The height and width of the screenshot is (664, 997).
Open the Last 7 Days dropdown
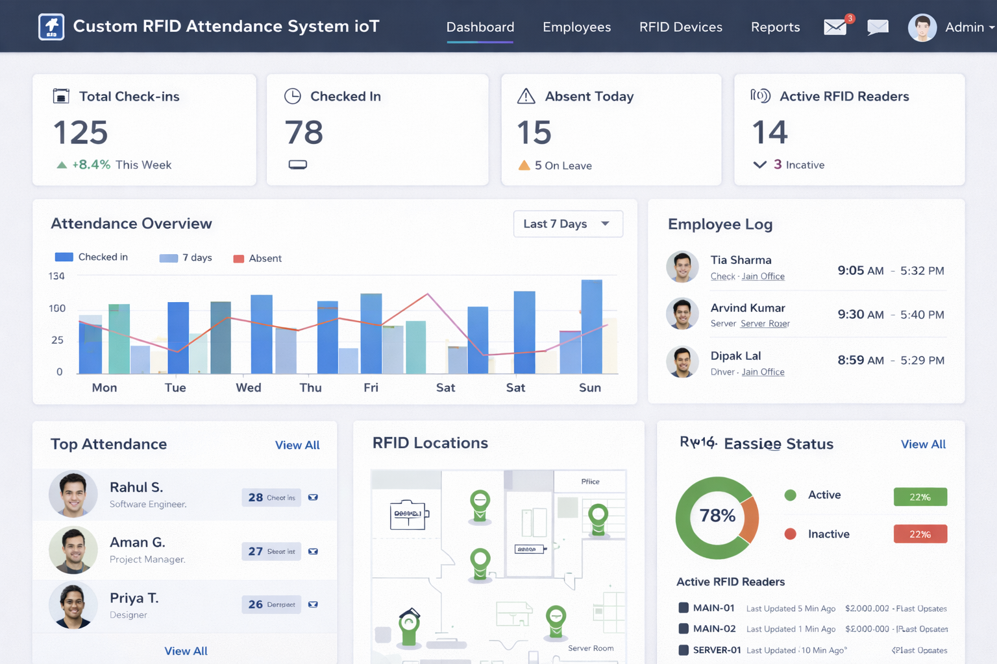(567, 224)
